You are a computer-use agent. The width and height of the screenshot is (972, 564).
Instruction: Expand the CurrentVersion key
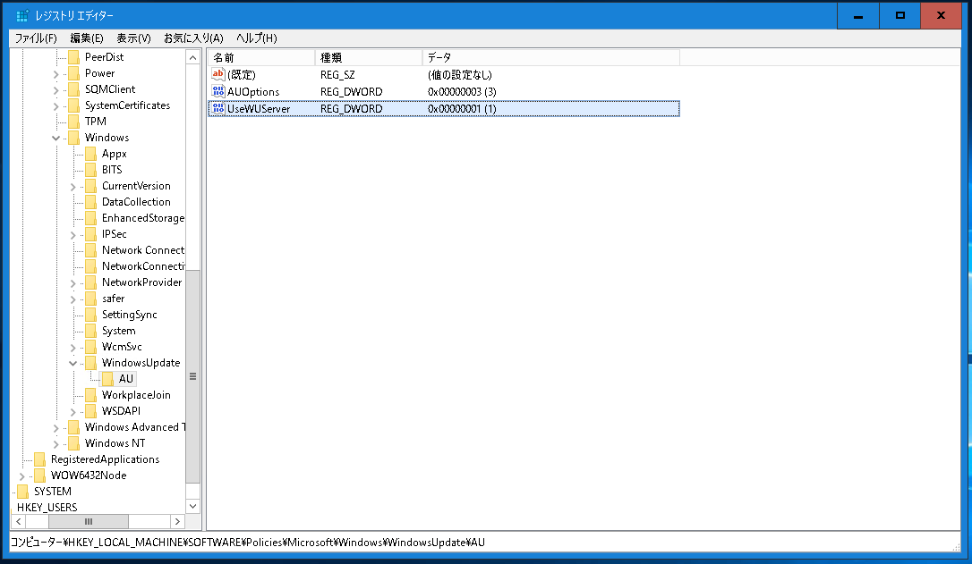coord(73,185)
